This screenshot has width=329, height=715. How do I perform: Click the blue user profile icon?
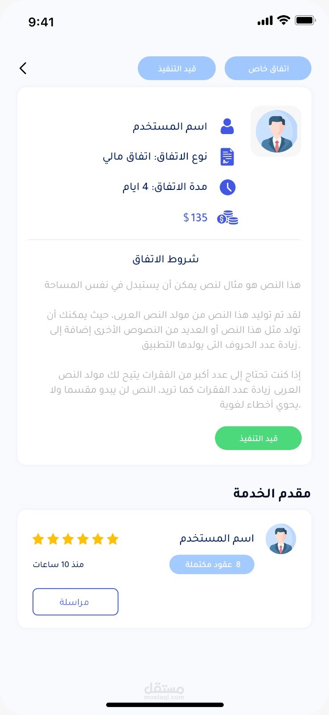[227, 126]
